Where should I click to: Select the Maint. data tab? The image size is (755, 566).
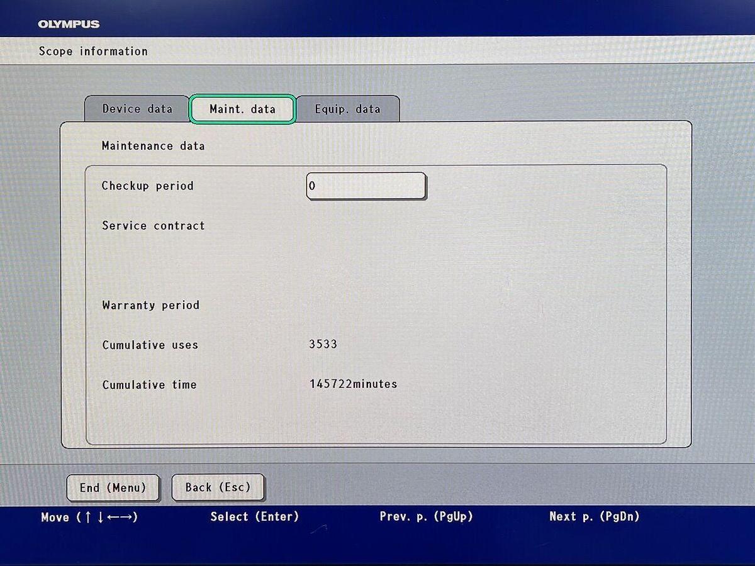pos(242,109)
